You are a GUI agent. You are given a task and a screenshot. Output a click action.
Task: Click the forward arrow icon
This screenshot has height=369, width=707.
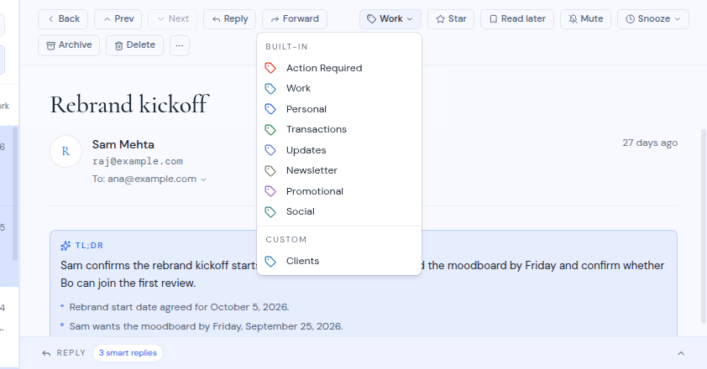click(275, 19)
